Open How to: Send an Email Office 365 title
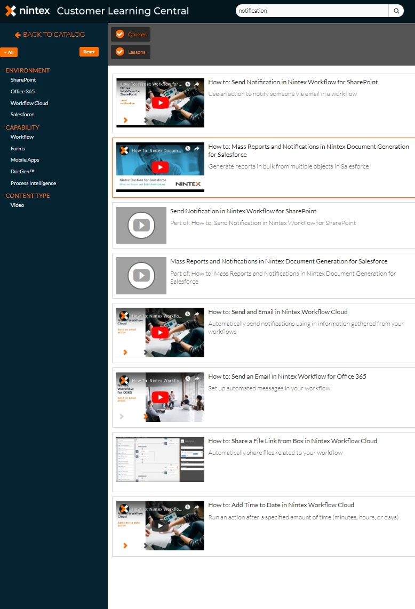The width and height of the screenshot is (415, 609). (287, 376)
